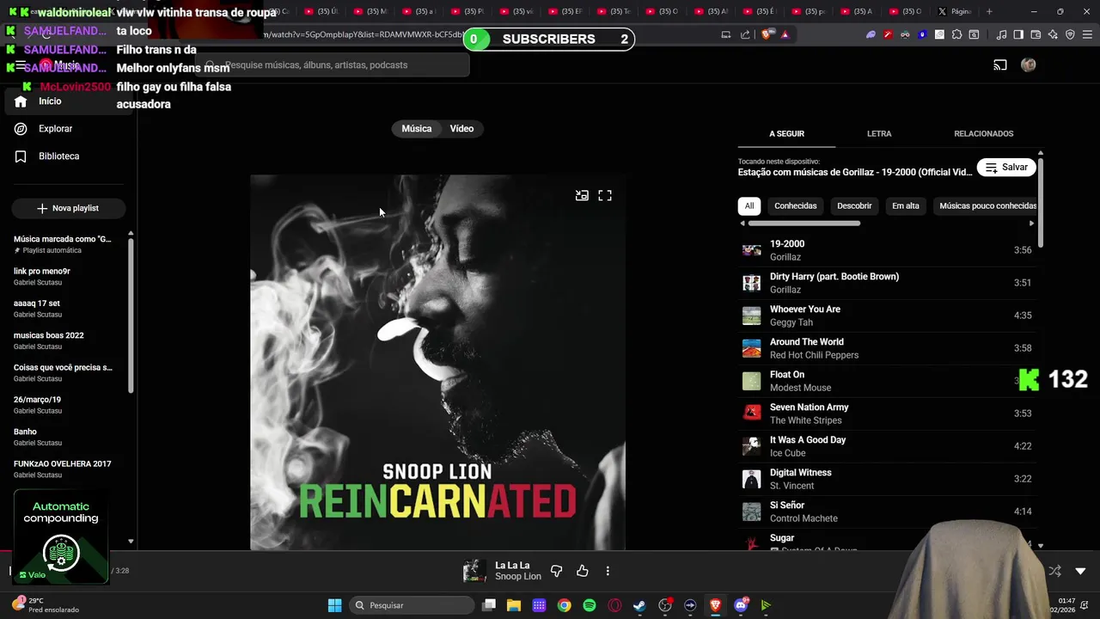Open Steam from the taskbar
This screenshot has height=619, width=1100.
(x=639, y=605)
